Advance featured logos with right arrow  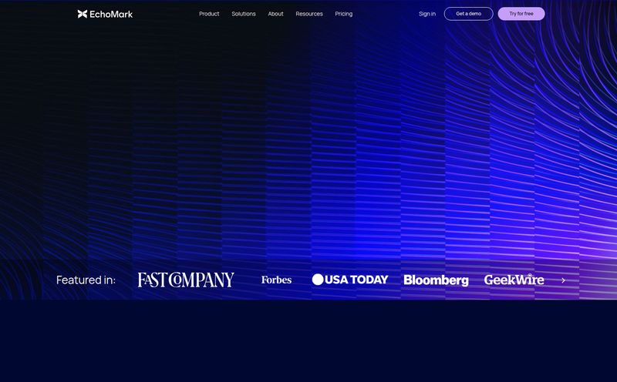[563, 280]
